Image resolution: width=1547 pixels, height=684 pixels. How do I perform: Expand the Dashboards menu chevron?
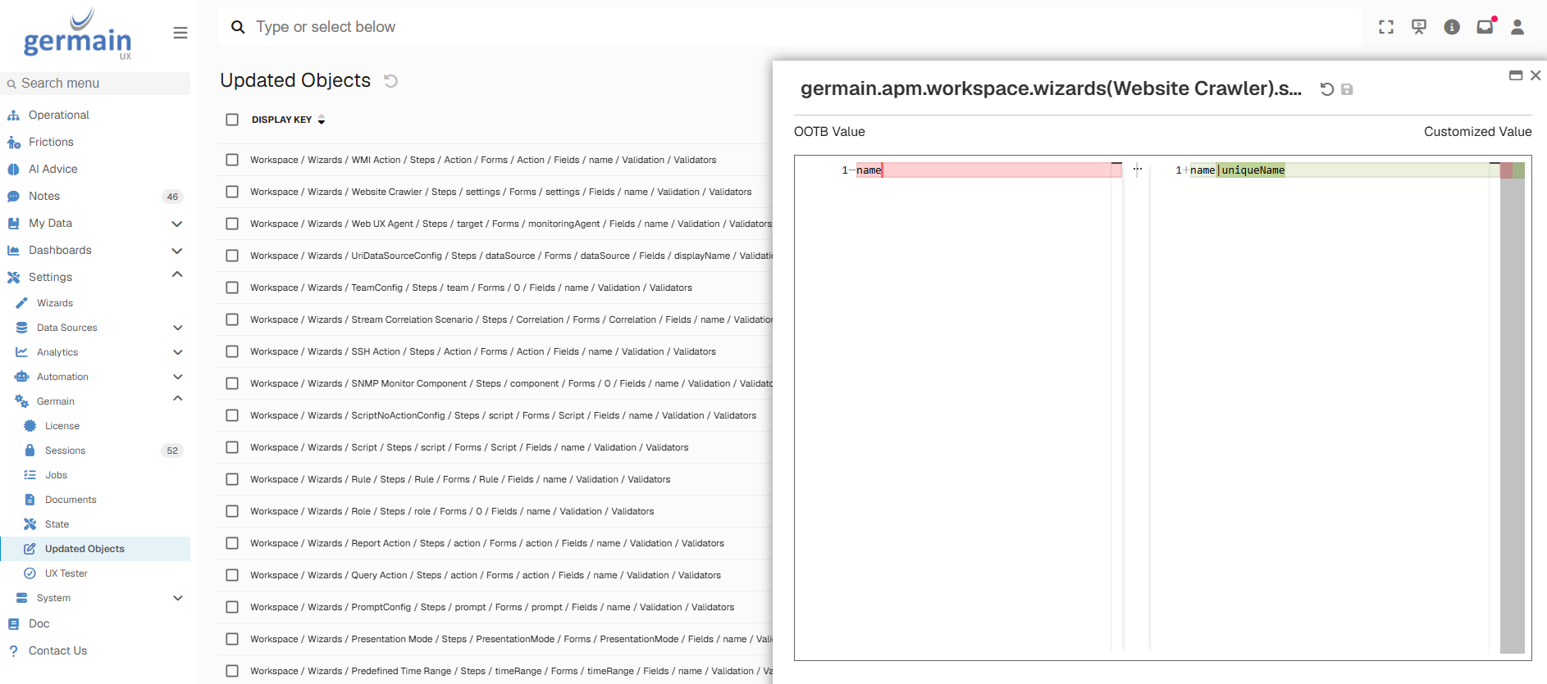click(176, 251)
